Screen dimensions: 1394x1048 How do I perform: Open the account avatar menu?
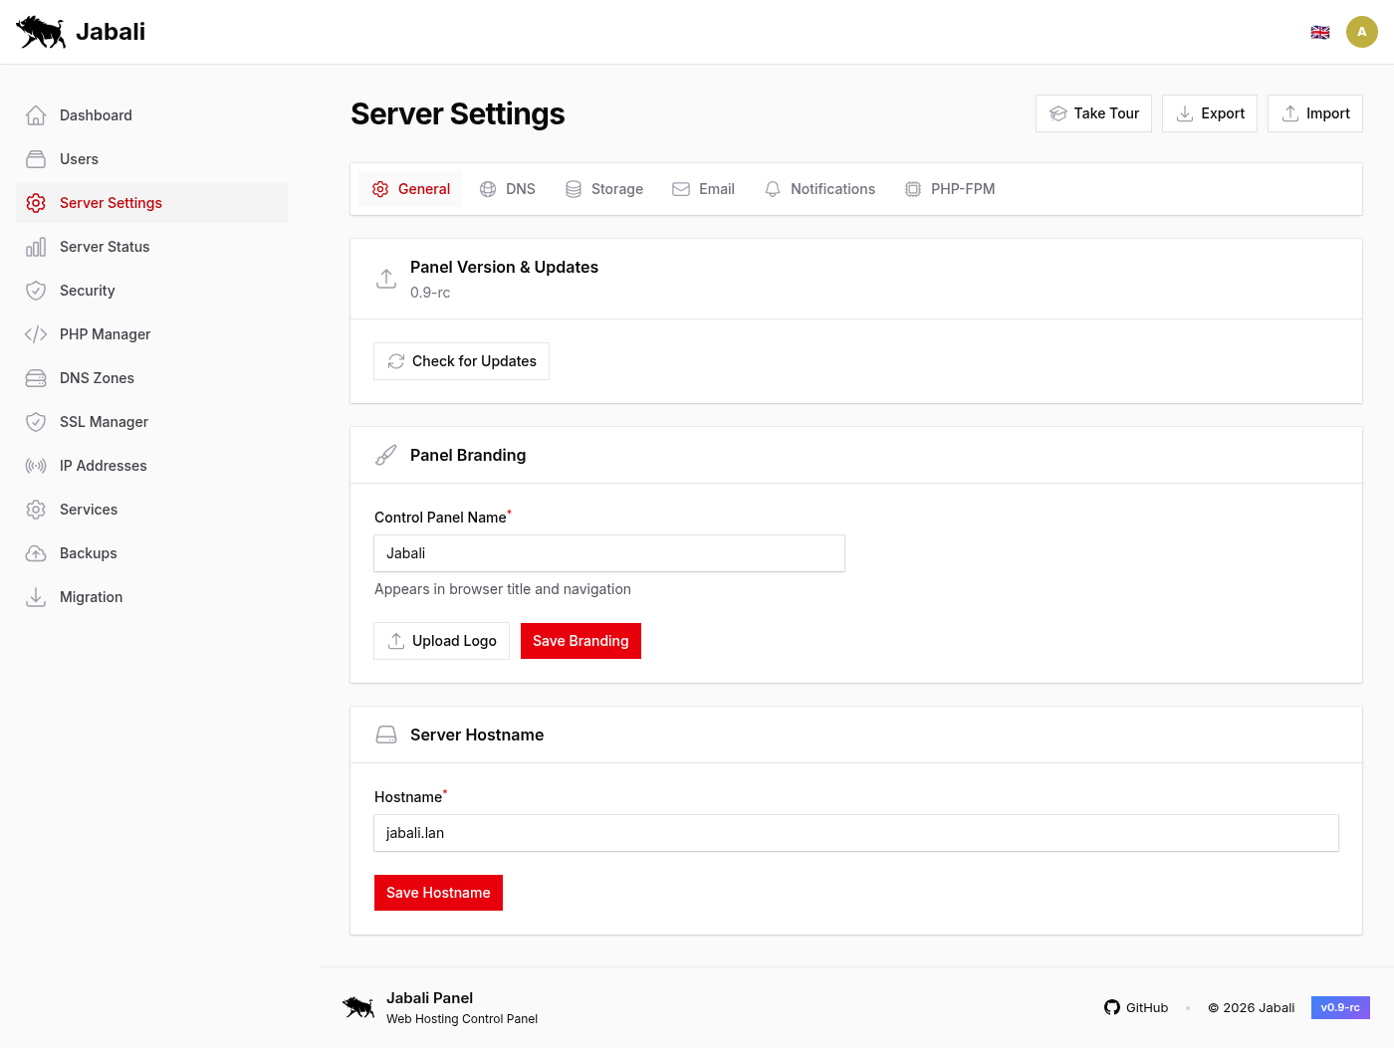[x=1362, y=31]
